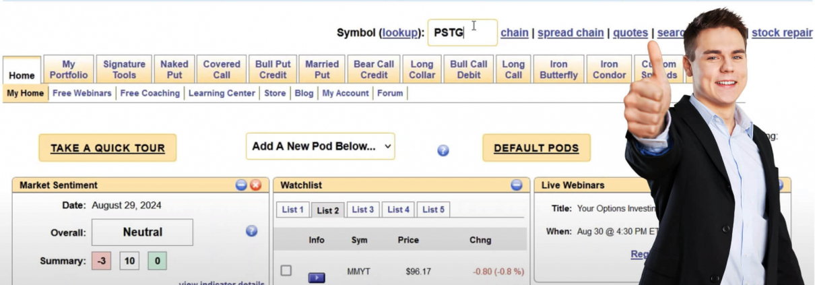The height and width of the screenshot is (285, 815).
Task: Open the Signature Tools tab
Action: [124, 69]
